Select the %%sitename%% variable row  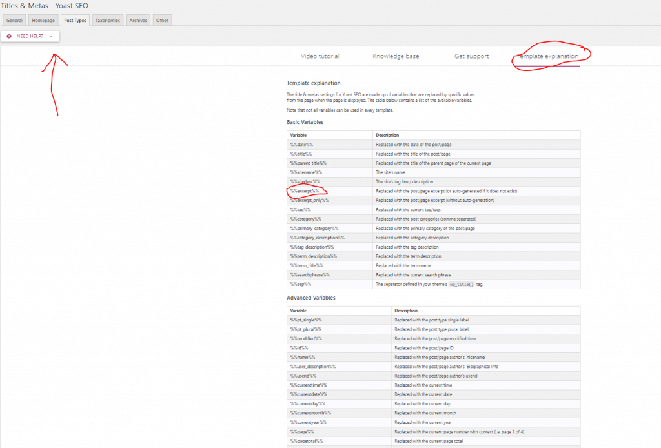click(306, 172)
